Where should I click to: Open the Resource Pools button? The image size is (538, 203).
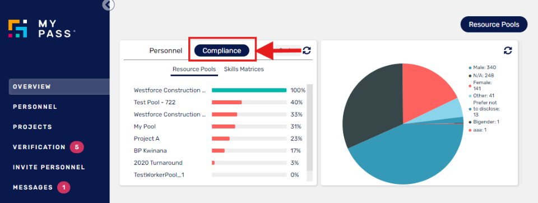tap(494, 25)
